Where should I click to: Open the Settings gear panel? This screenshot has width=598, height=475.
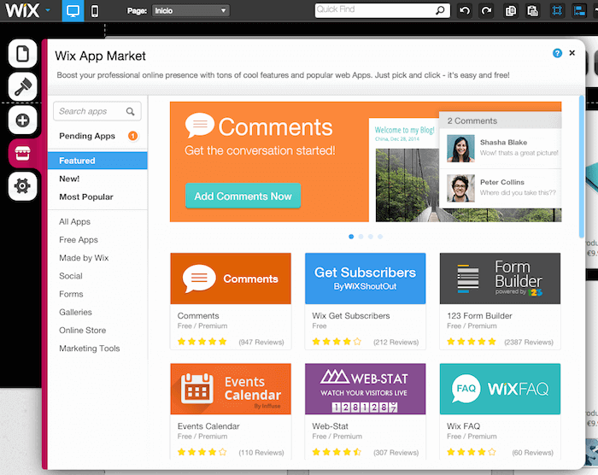click(22, 186)
